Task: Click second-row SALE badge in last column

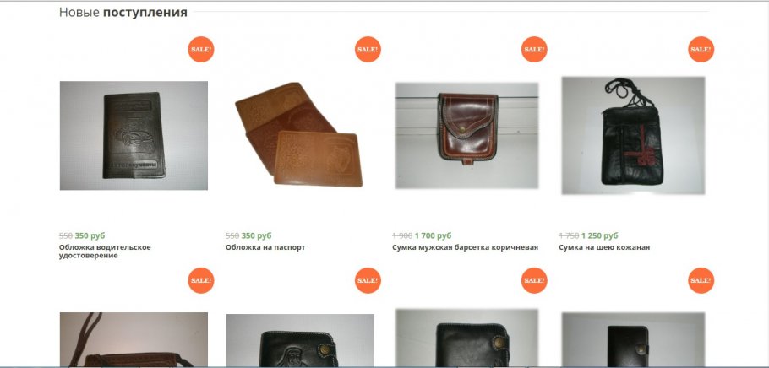Action: [701, 280]
